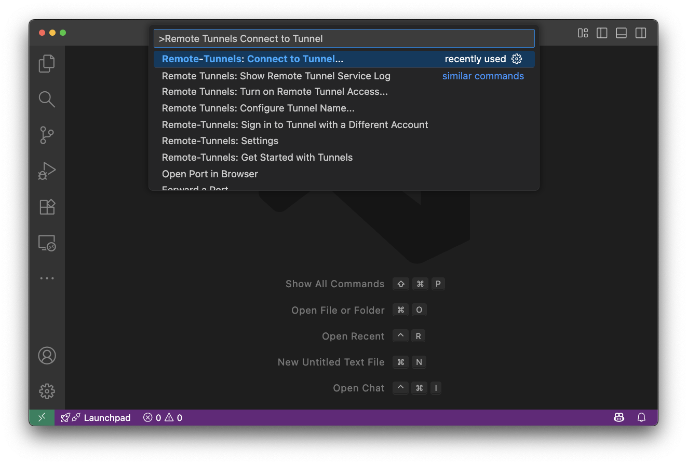The height and width of the screenshot is (464, 687).
Task: Click the Copilot icon in the status bar
Action: [x=618, y=417]
